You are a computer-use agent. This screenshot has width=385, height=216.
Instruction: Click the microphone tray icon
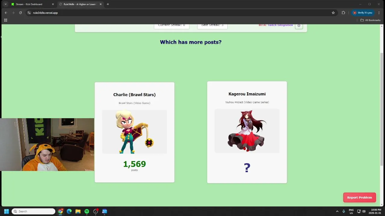tap(343, 211)
